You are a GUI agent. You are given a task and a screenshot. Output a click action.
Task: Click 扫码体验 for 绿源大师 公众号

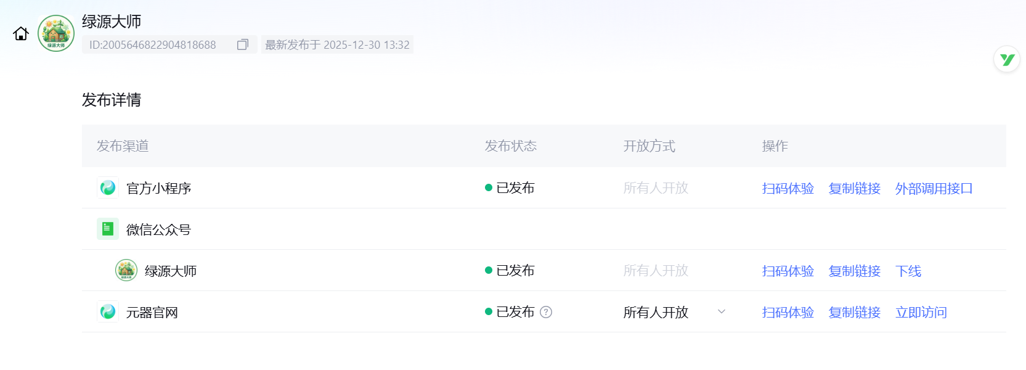788,271
